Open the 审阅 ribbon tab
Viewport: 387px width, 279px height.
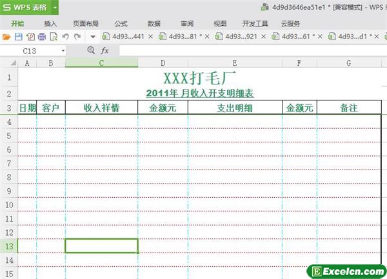(187, 24)
